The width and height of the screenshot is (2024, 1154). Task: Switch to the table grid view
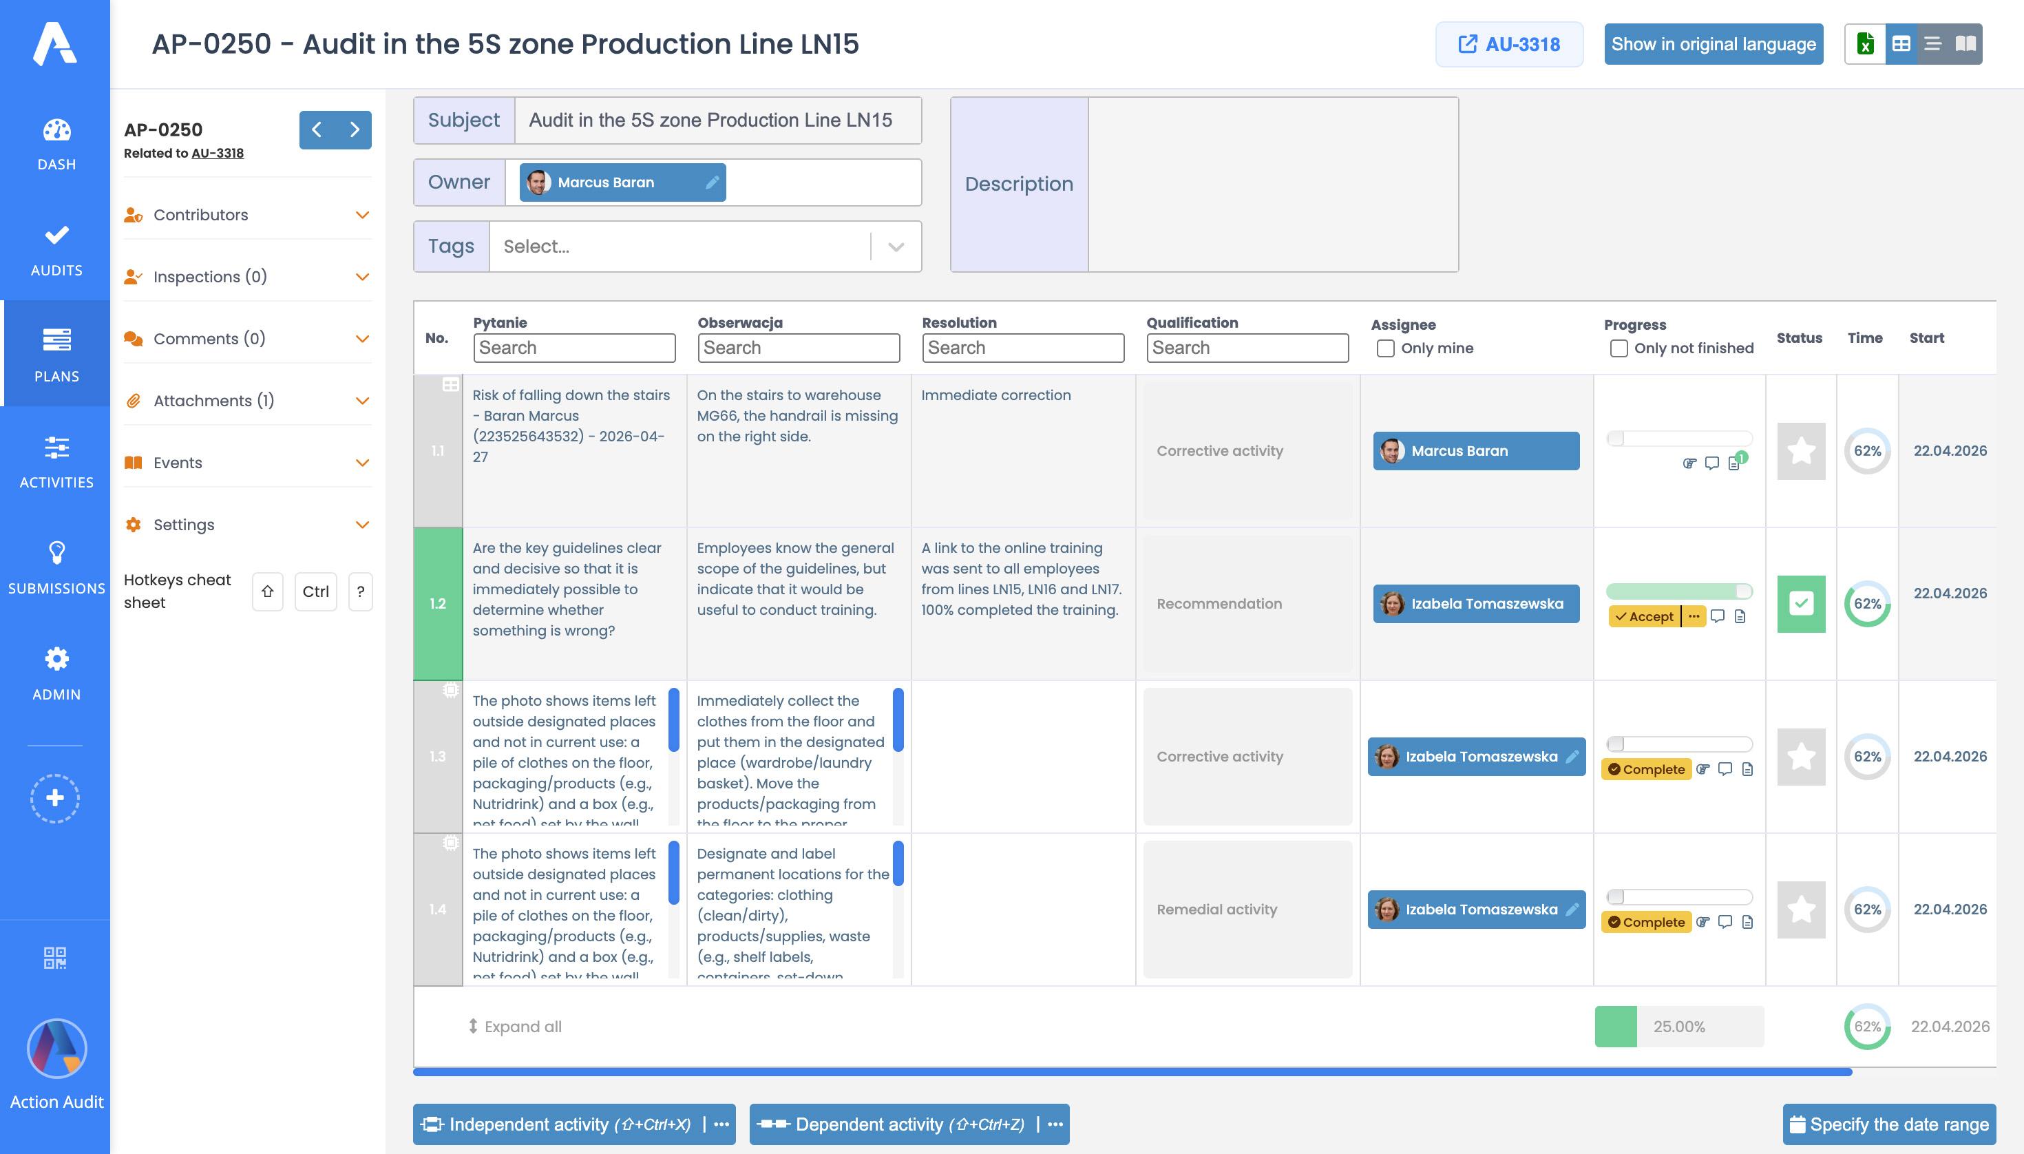point(1901,43)
